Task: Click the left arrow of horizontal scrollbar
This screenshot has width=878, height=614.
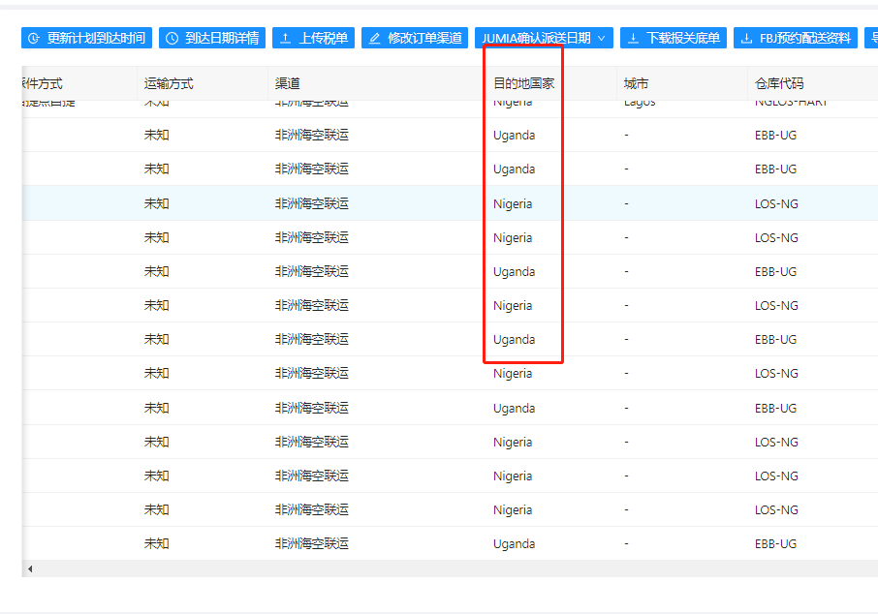Action: point(29,568)
